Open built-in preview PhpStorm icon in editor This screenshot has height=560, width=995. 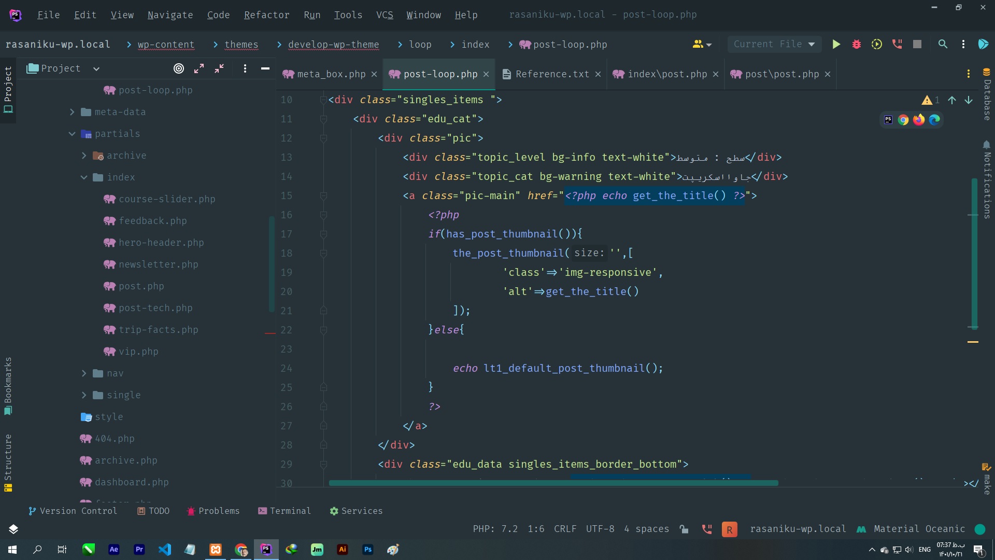pyautogui.click(x=888, y=120)
